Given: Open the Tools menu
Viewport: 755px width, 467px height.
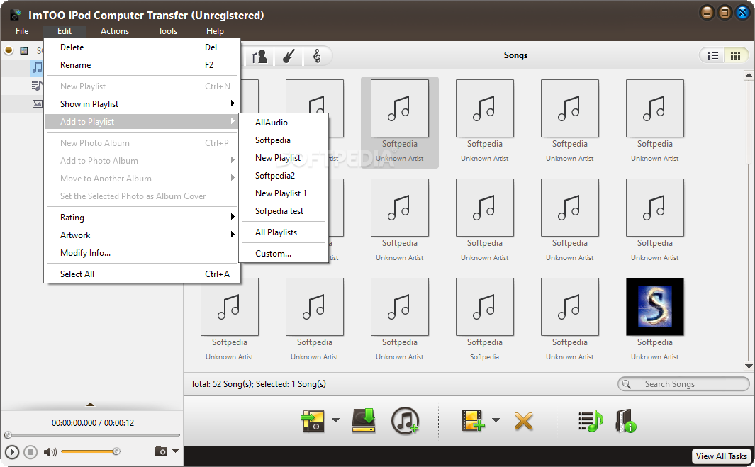Looking at the screenshot, I should tap(167, 30).
